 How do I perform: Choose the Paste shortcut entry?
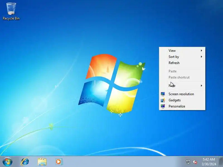tap(182, 77)
